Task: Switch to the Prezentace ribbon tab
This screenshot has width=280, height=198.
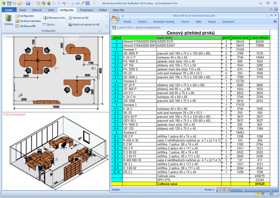Action: click(85, 9)
